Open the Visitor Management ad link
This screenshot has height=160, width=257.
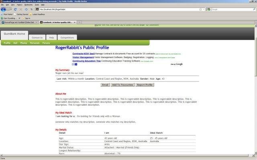83,57
